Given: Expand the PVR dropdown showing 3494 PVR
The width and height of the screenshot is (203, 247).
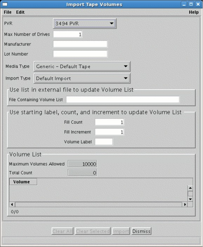Looking at the screenshot, I should 85,23.
